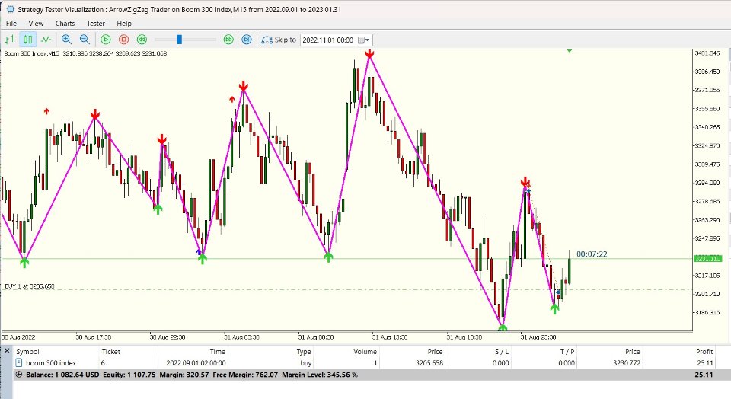This screenshot has height=399, width=731.
Task: Click the Ticket column header
Action: tap(111, 352)
